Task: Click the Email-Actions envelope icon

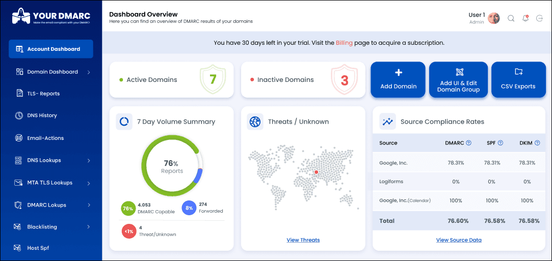Action: point(19,138)
